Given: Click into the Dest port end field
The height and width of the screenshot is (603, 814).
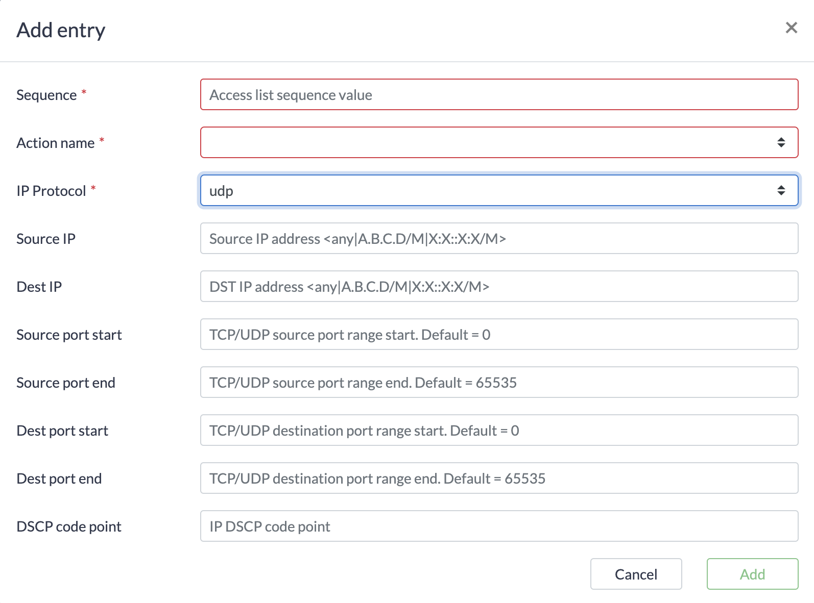Looking at the screenshot, I should coord(498,479).
